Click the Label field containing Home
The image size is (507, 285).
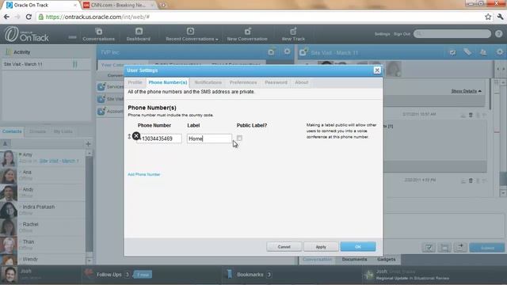pyautogui.click(x=209, y=139)
